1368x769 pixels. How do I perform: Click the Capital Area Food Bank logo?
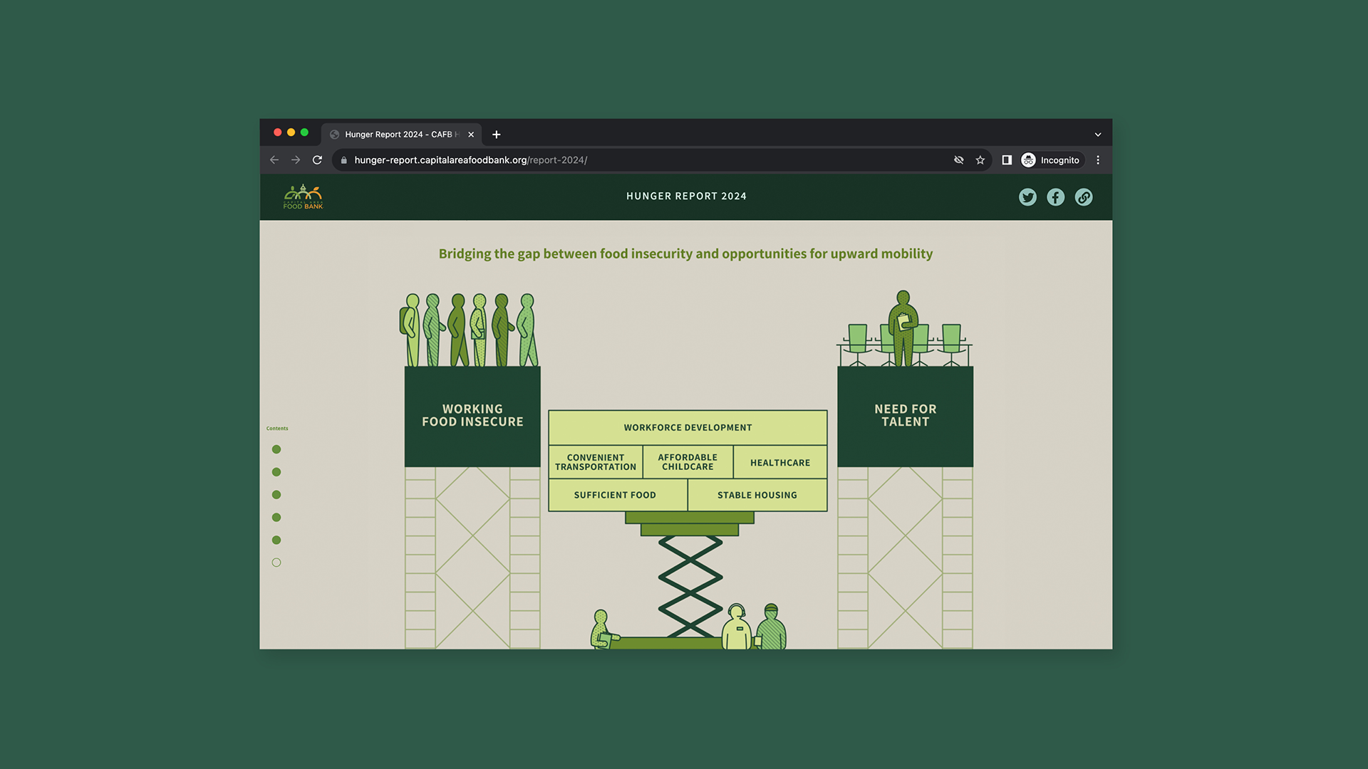(x=304, y=197)
